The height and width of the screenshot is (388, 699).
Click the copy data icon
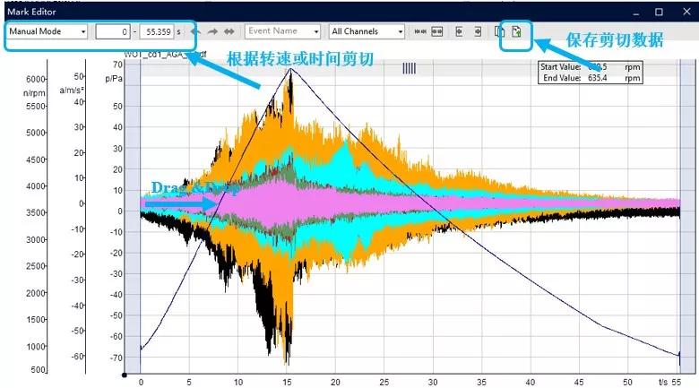[500, 32]
